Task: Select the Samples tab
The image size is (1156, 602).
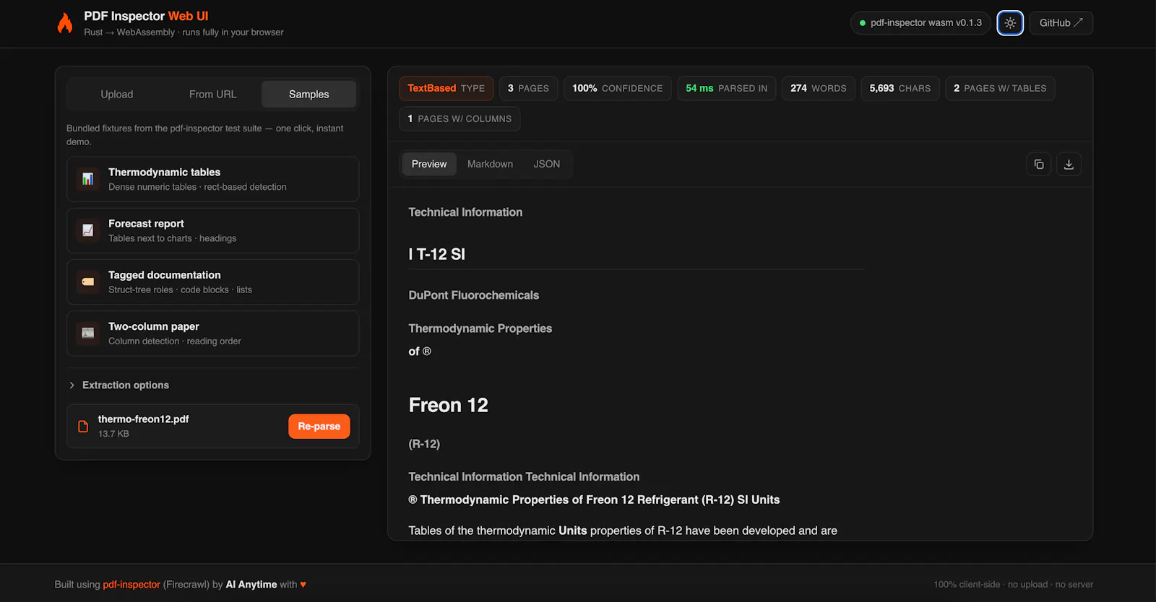Action: 309,95
